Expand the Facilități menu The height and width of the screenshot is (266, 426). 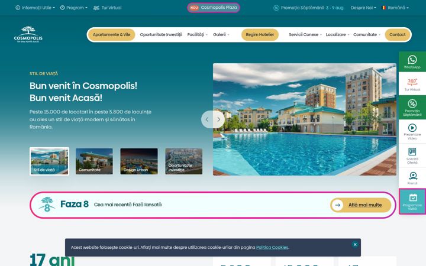point(197,34)
